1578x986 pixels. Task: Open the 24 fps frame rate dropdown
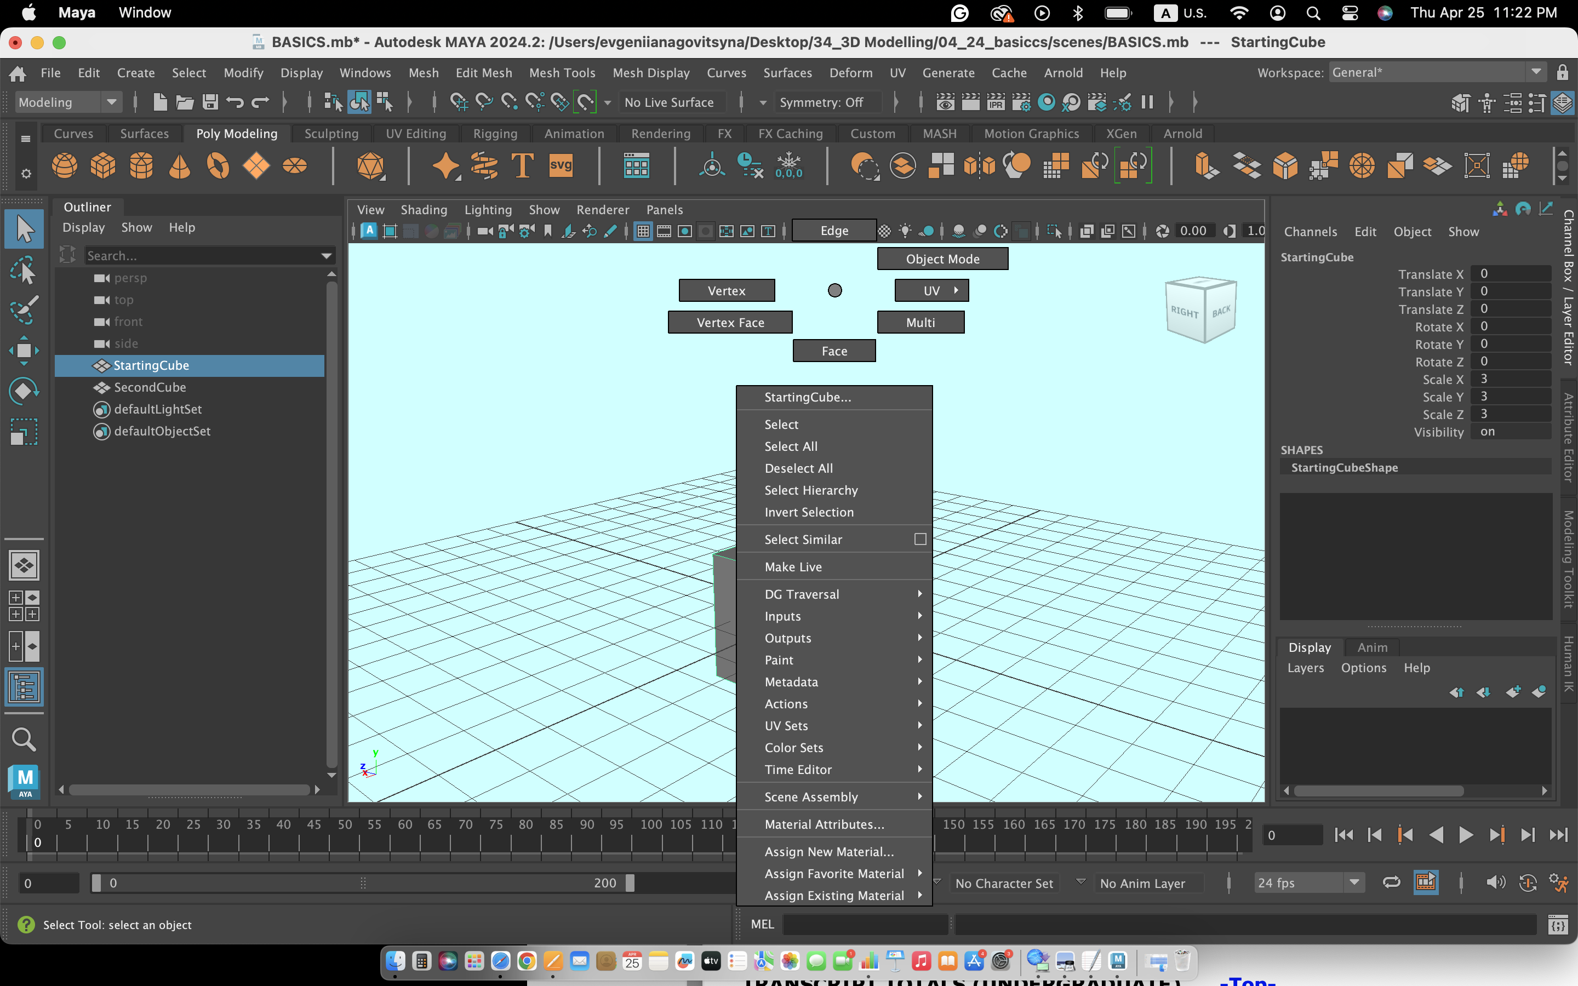click(1310, 883)
